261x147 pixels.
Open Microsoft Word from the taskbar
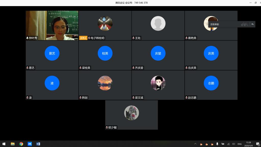click(38, 144)
